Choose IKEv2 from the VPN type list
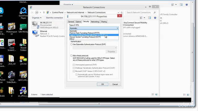The image size is (198, 111). click(x=94, y=39)
